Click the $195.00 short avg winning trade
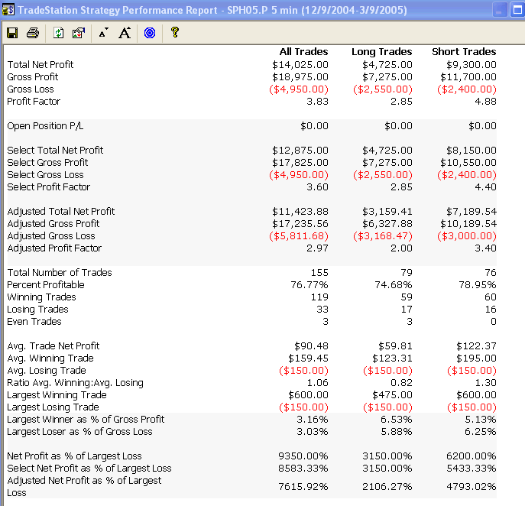The width and height of the screenshot is (525, 506). tap(476, 358)
